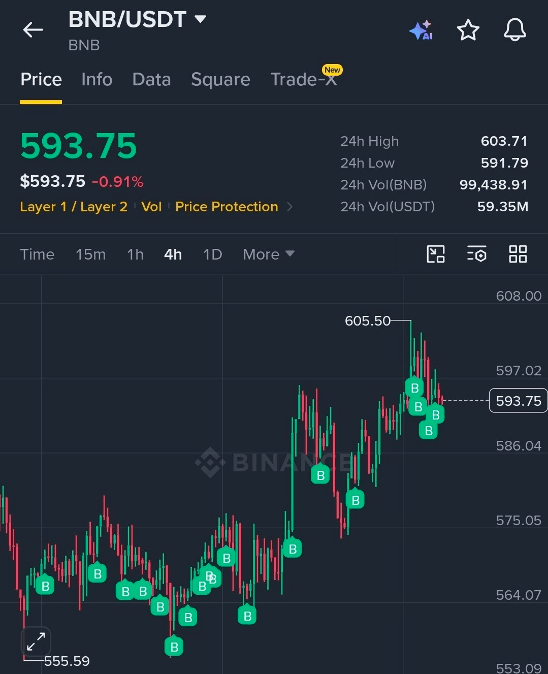Screen dimensions: 548x674
Task: Select the 1h chart interval
Action: tap(135, 254)
